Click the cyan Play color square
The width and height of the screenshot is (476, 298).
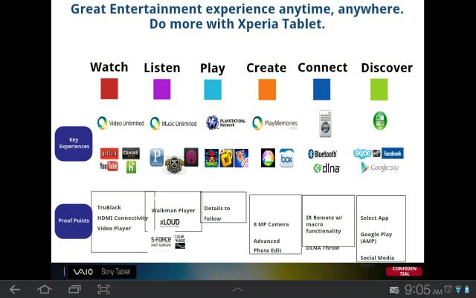213,89
